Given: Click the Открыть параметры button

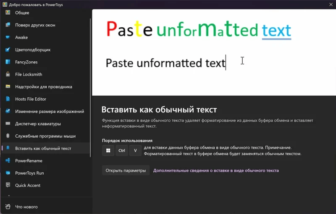Looking at the screenshot, I should (x=126, y=170).
